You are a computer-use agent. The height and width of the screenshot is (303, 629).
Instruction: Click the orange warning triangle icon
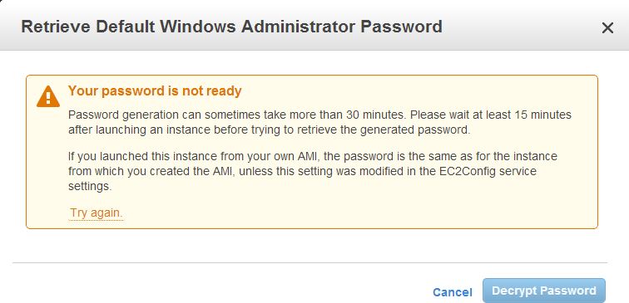(48, 96)
